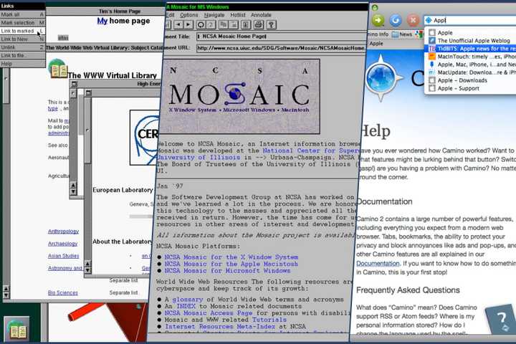This screenshot has width=516, height=344.
Task: Click the red stop button in Camino
Action: click(x=413, y=20)
